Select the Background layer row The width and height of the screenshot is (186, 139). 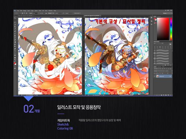163,76
